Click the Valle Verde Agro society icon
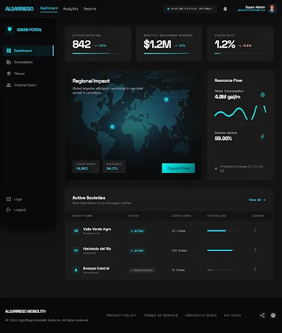The height and width of the screenshot is (333, 282). coord(76,231)
